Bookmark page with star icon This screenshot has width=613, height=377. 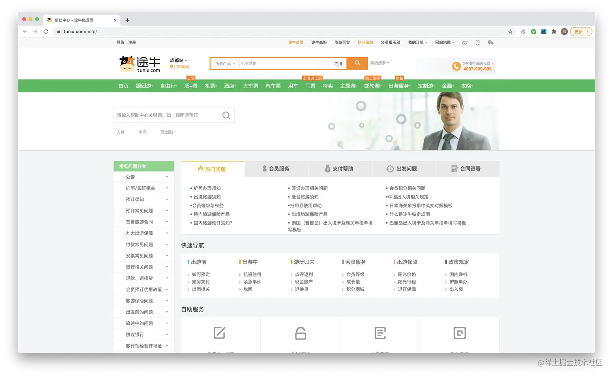click(510, 32)
